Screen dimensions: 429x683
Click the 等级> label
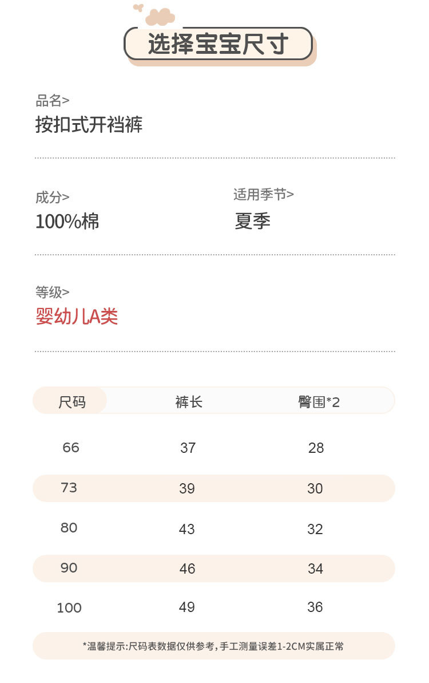[52, 292]
